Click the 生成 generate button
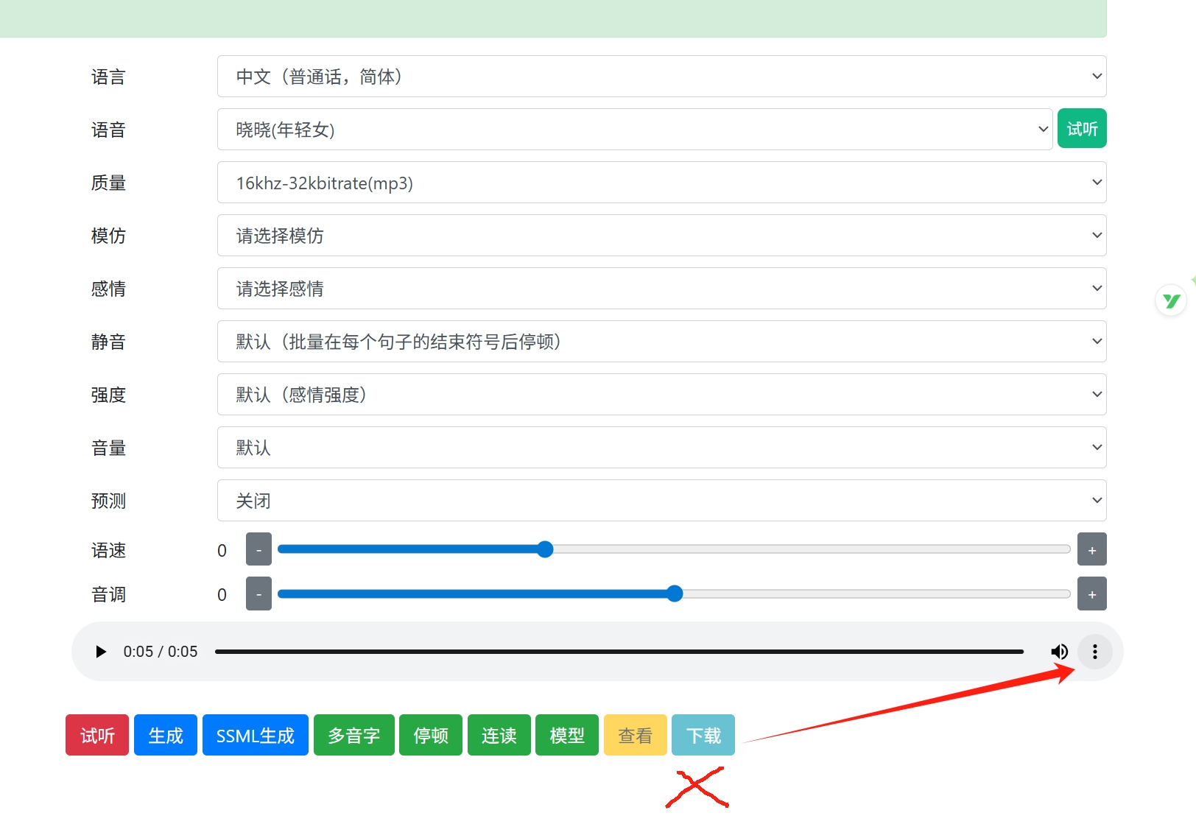Viewport: 1196px width, 824px height. tap(165, 734)
